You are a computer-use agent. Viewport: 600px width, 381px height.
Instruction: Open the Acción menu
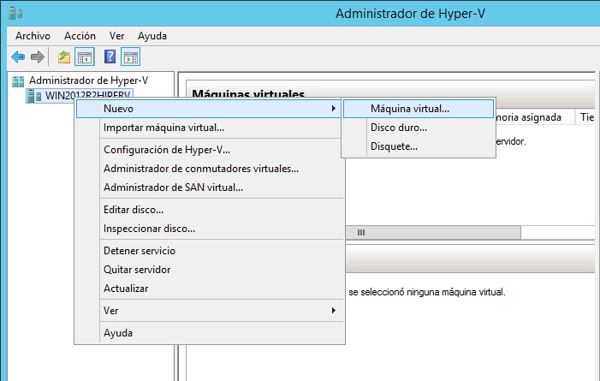click(80, 36)
